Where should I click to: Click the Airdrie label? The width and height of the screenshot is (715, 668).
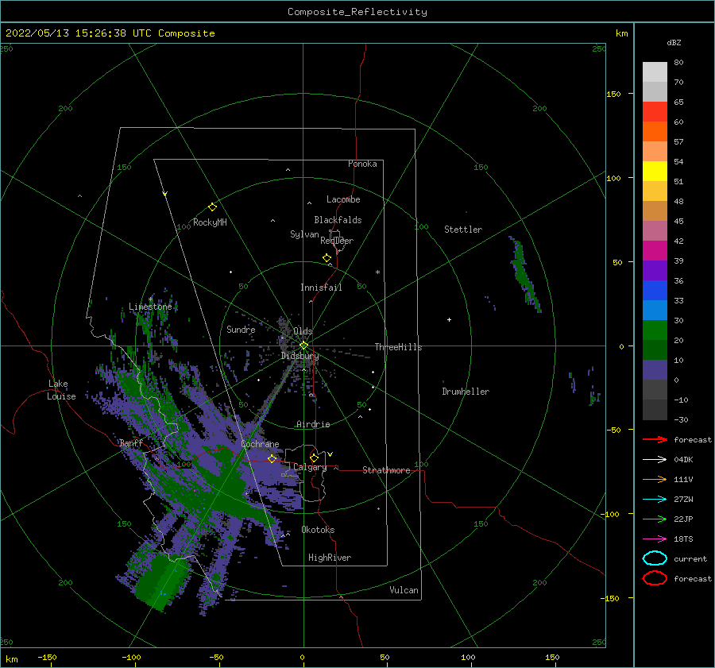(x=313, y=424)
